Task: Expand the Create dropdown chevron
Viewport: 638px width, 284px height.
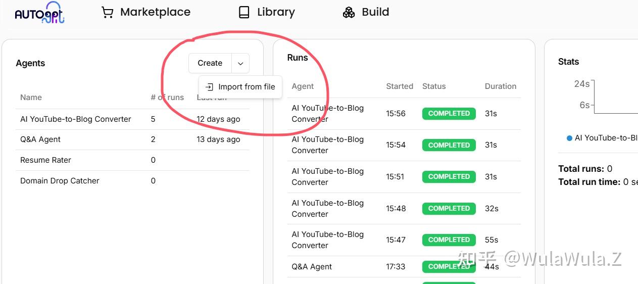Action: [240, 63]
